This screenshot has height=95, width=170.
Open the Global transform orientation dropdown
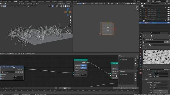(23, 4)
